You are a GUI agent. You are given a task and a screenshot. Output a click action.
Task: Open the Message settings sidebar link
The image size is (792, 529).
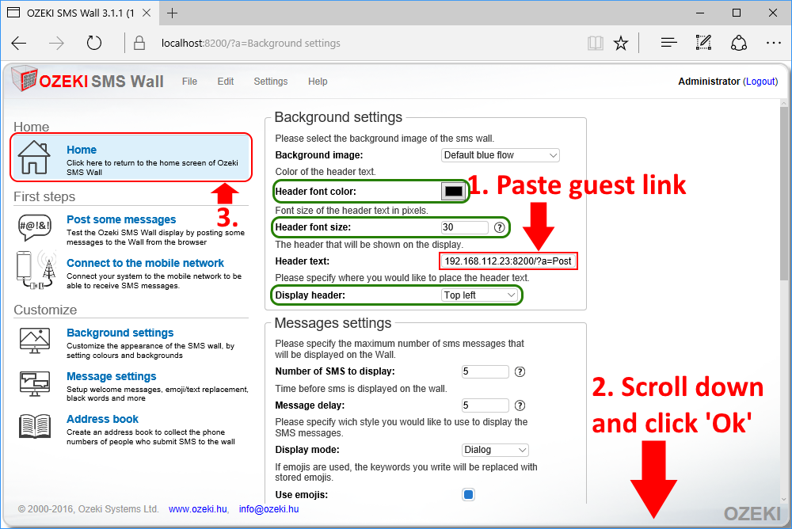pyautogui.click(x=112, y=376)
